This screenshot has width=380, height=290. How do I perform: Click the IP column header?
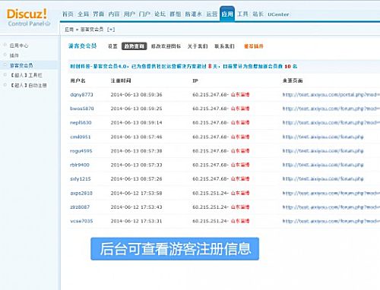point(195,81)
